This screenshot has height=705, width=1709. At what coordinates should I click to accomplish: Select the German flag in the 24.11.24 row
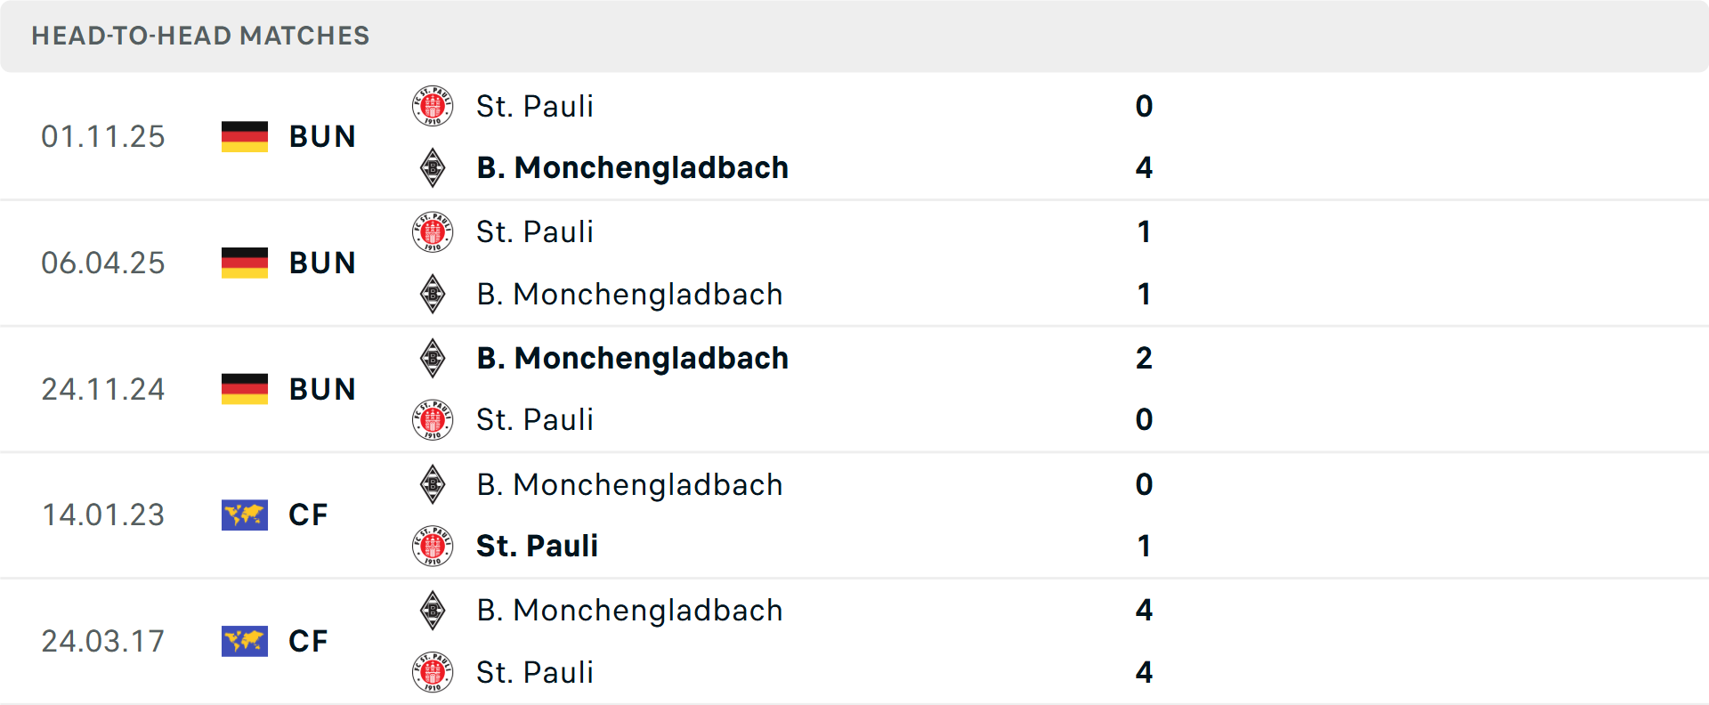[x=244, y=388]
